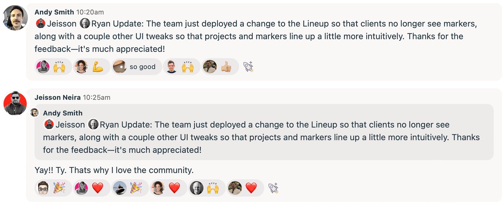This screenshot has width=503, height=205.
Task: Add a boost to Jeisson Neira's reply
Action: [x=273, y=188]
